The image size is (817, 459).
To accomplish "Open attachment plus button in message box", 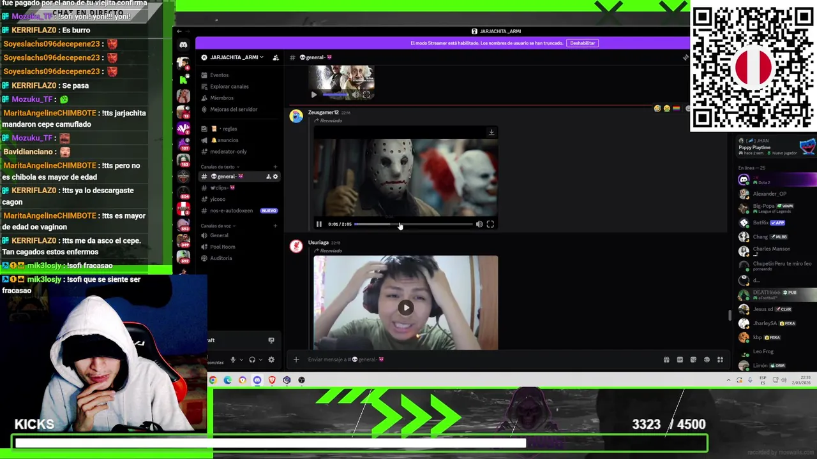I will pyautogui.click(x=296, y=360).
